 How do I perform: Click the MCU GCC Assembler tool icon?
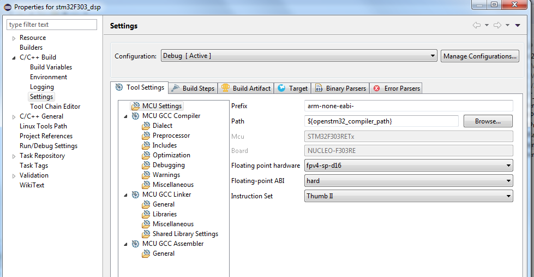(135, 244)
